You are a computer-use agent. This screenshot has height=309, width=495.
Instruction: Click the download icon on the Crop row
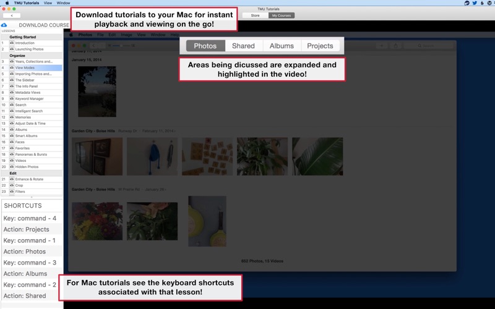[12, 185]
